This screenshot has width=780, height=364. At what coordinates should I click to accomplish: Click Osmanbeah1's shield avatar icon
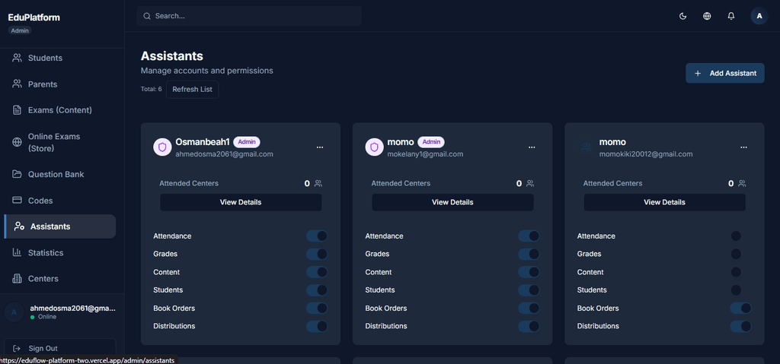coord(162,147)
